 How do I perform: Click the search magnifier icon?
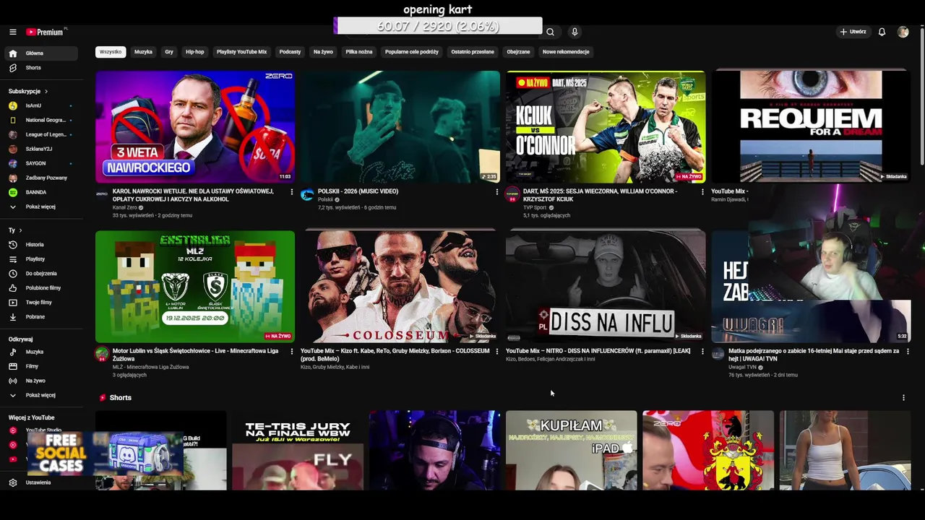click(x=551, y=32)
